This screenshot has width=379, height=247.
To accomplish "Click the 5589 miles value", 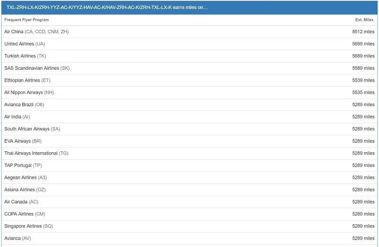I will coord(363,68).
